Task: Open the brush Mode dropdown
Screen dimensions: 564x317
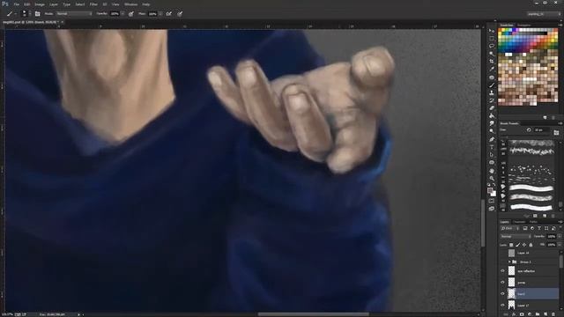Action: tap(74, 14)
